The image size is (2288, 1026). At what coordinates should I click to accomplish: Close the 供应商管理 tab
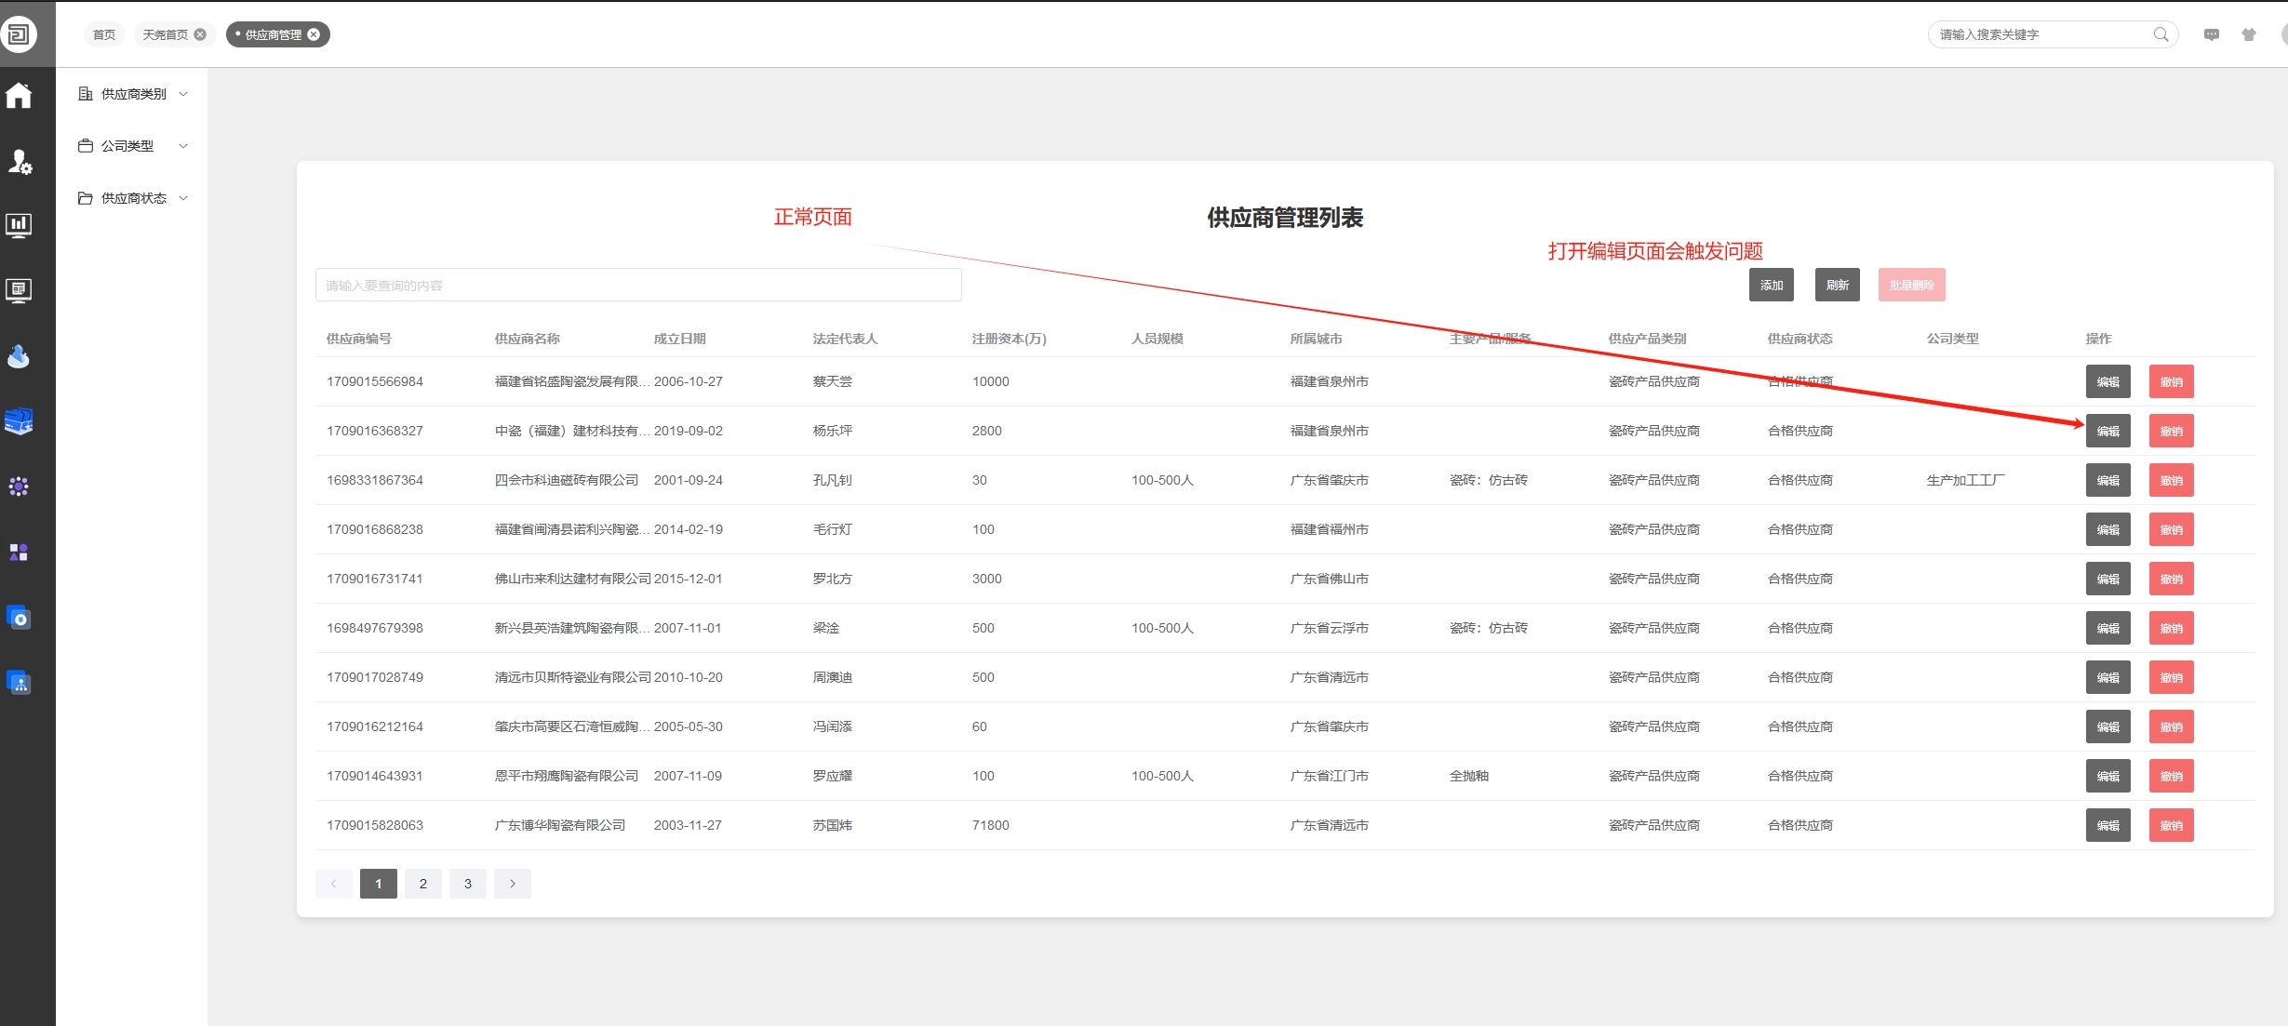(314, 34)
